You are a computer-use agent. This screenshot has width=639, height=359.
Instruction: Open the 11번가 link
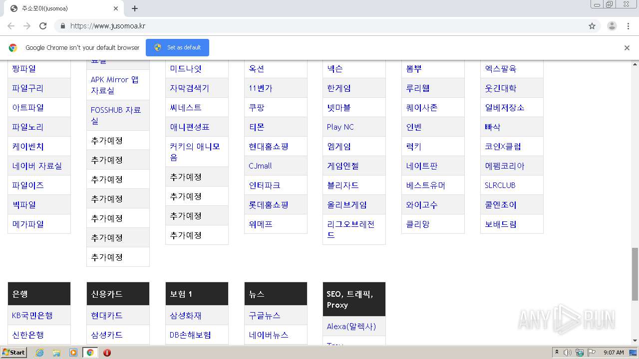click(261, 88)
